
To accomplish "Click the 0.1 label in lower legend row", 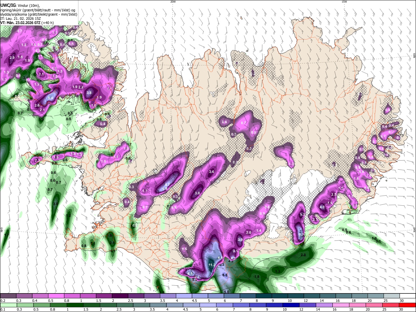I will [3, 309].
